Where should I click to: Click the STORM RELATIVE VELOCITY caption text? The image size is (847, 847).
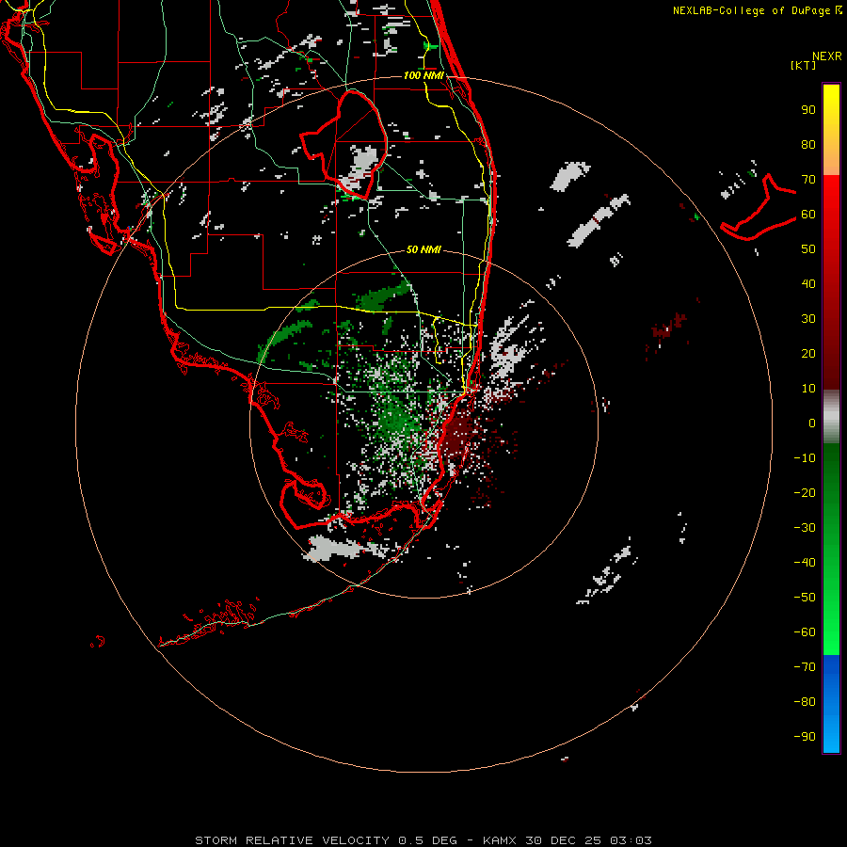292,840
